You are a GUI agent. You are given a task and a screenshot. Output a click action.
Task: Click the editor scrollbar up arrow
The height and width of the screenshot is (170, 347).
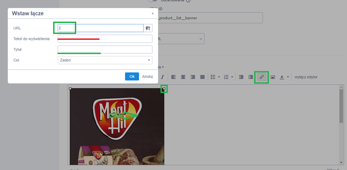pos(341,87)
